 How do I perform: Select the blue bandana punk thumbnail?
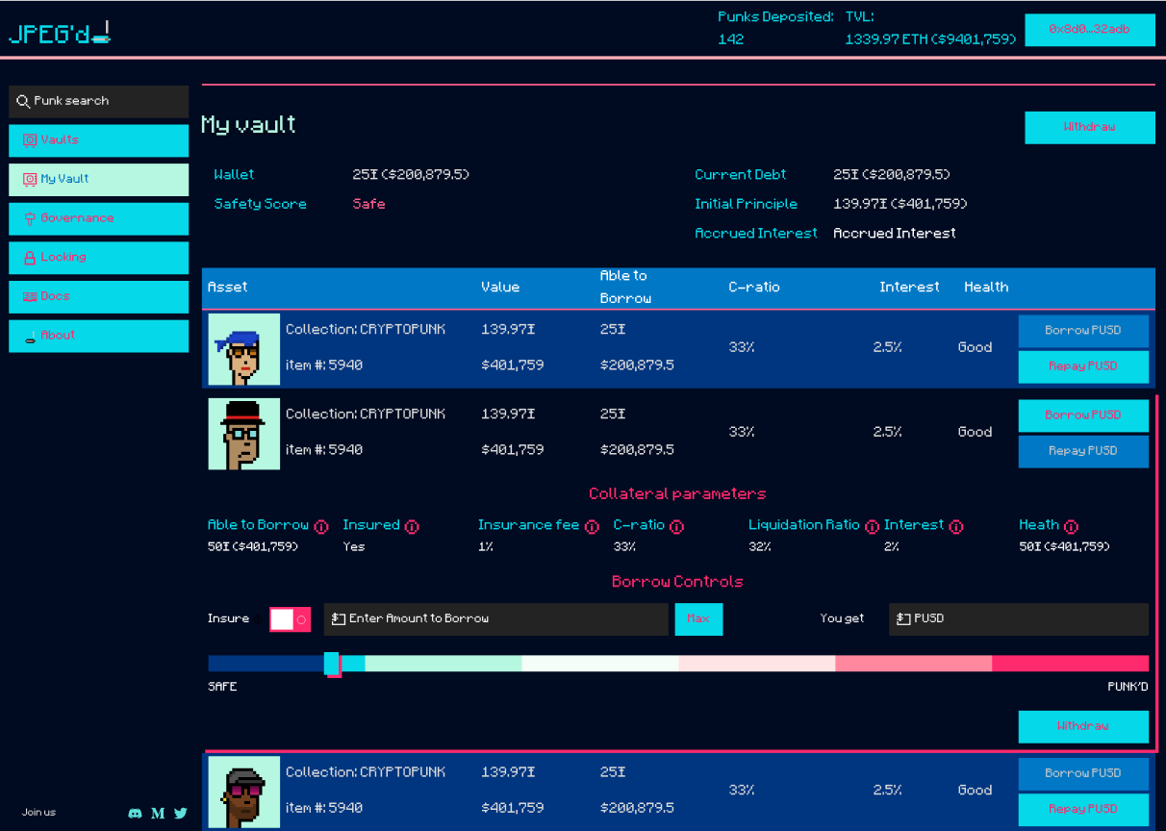244,349
